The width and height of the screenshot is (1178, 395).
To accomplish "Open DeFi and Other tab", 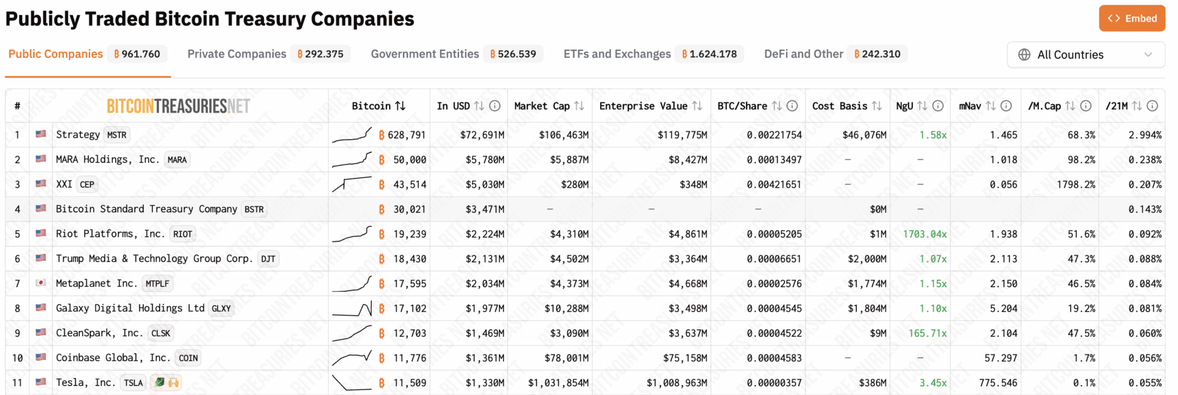I will (835, 54).
